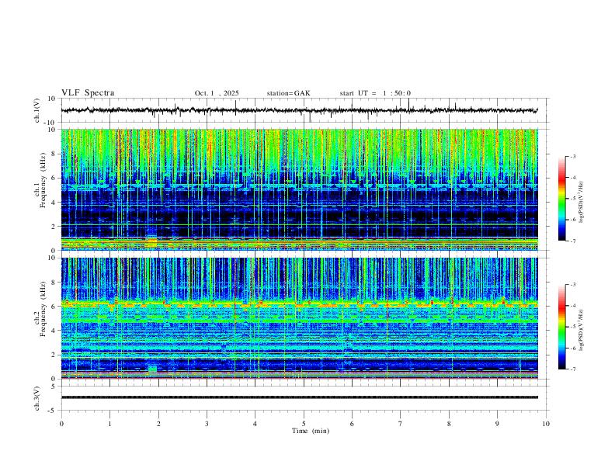Click time axis tick label '10'

pos(546,424)
